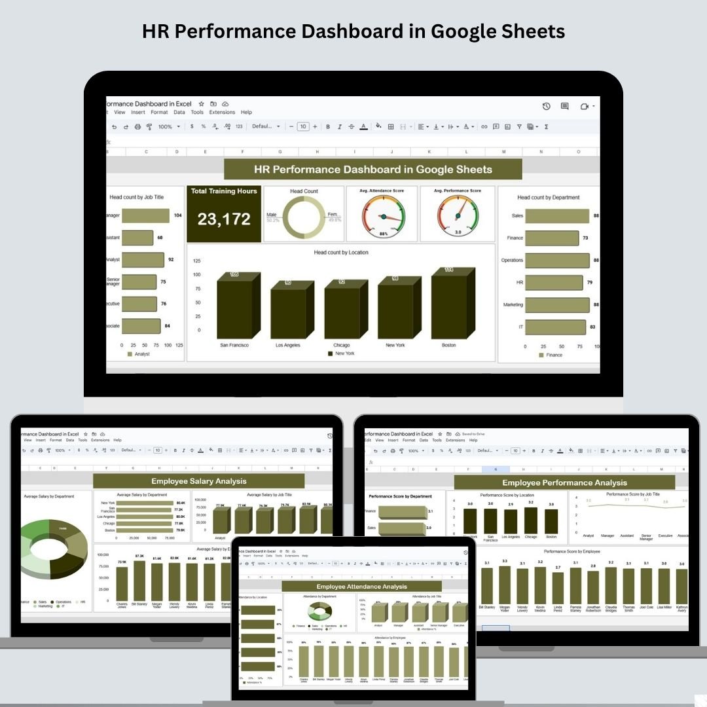Open Tools menu in top dashboard window

tap(197, 113)
